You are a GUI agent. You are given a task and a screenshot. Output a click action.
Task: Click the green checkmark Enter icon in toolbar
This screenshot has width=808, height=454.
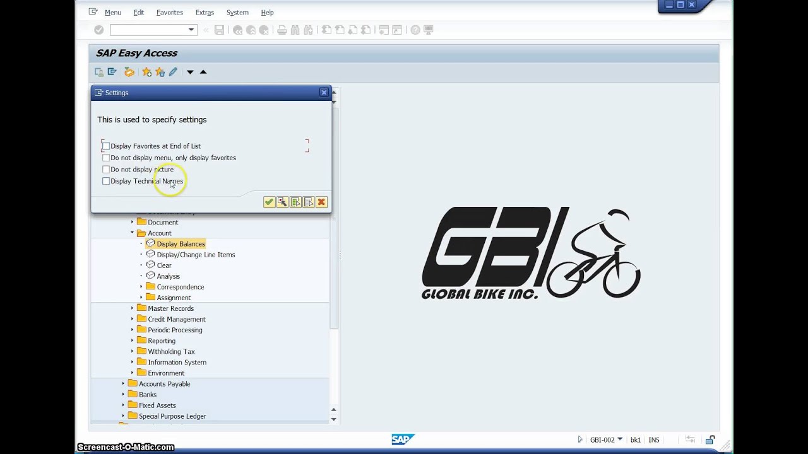[x=98, y=30]
